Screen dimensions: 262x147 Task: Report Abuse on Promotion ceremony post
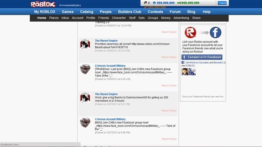169,57
